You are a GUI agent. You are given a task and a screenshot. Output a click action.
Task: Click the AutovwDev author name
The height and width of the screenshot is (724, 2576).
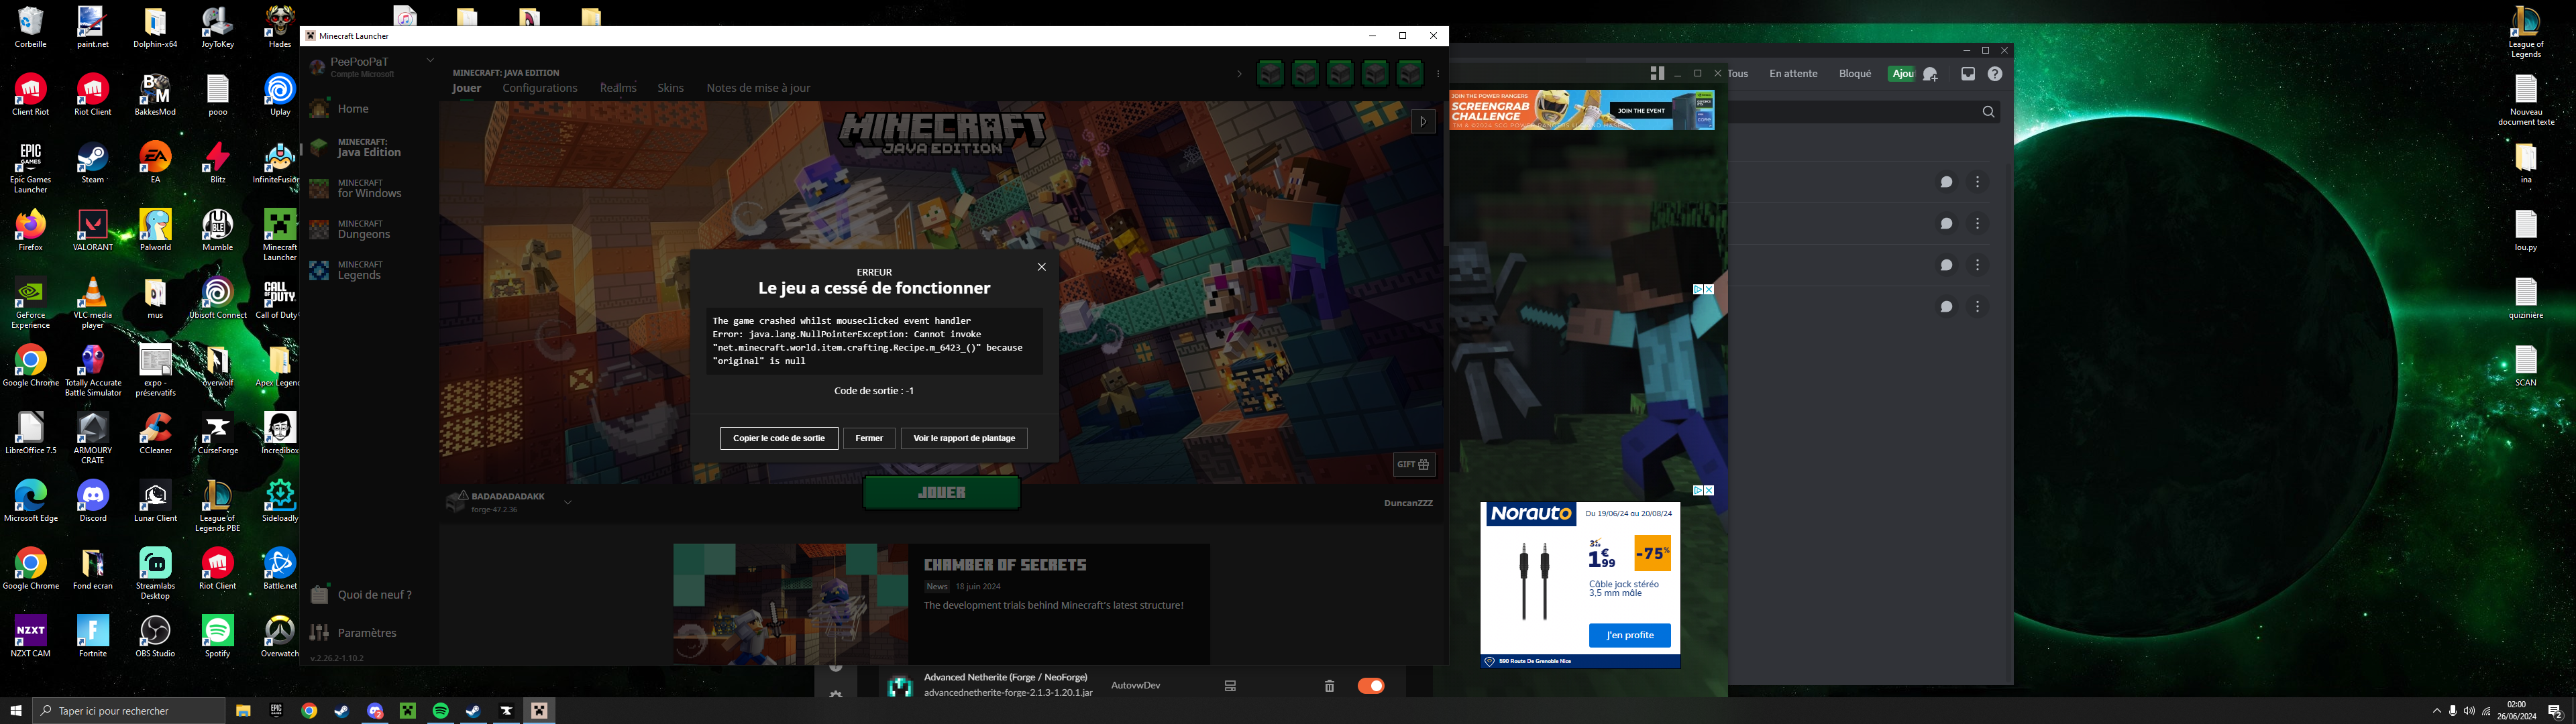click(x=1135, y=686)
